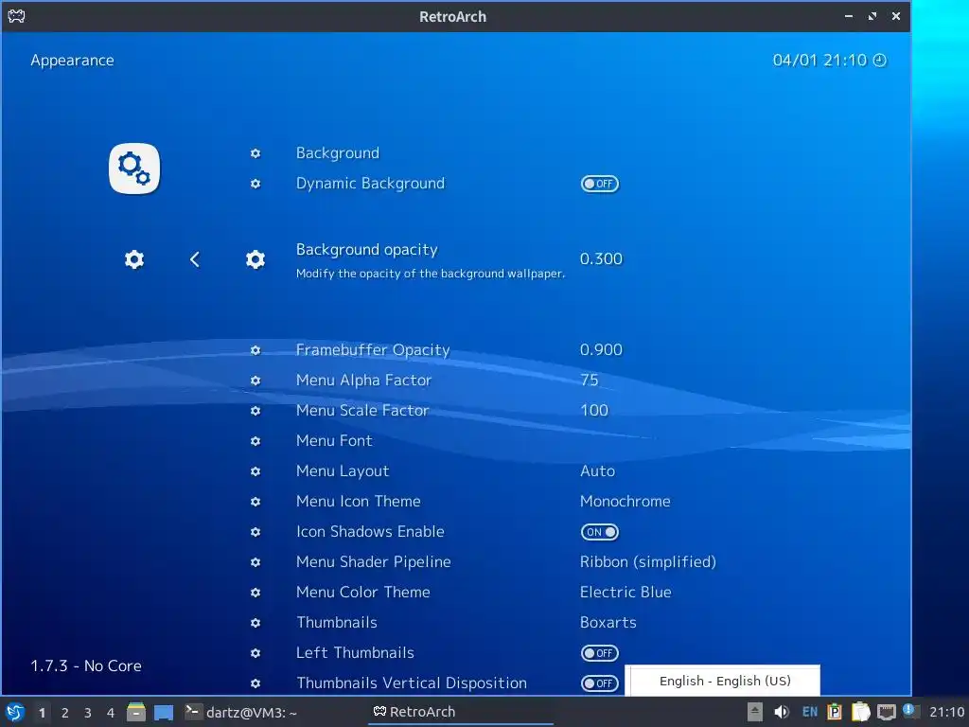Screen dimensions: 969x727
Task: Adjust Menu Alpha Factor value 75
Action: (x=590, y=381)
